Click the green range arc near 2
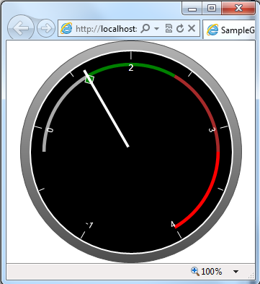 click(x=131, y=64)
